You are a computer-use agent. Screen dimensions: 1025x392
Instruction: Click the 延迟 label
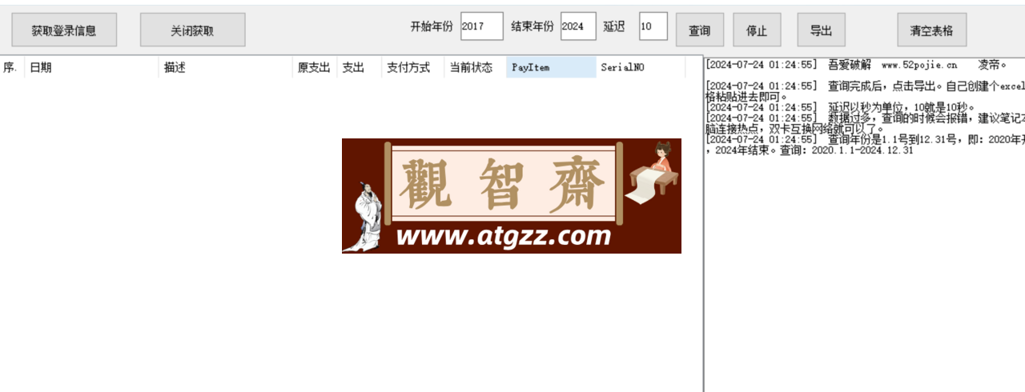614,26
